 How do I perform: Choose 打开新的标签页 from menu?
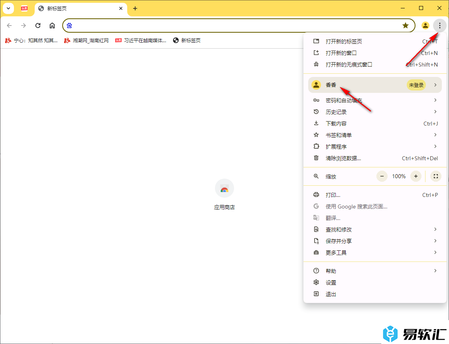click(x=375, y=41)
